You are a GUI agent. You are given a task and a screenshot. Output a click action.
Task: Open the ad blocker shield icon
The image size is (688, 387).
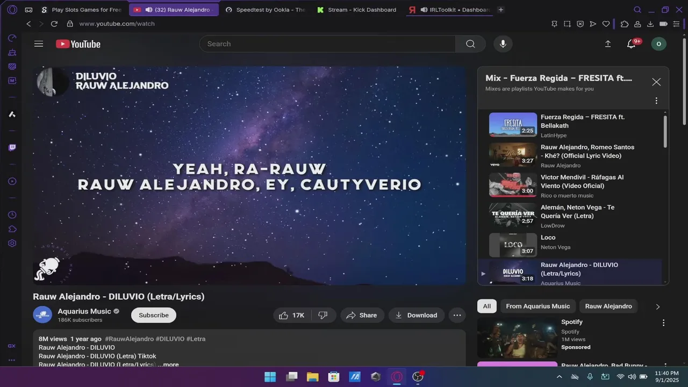(x=580, y=24)
